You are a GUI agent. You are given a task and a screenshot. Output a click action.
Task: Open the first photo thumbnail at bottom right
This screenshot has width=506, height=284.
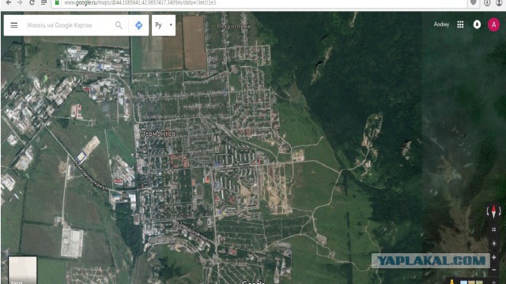click(464, 282)
